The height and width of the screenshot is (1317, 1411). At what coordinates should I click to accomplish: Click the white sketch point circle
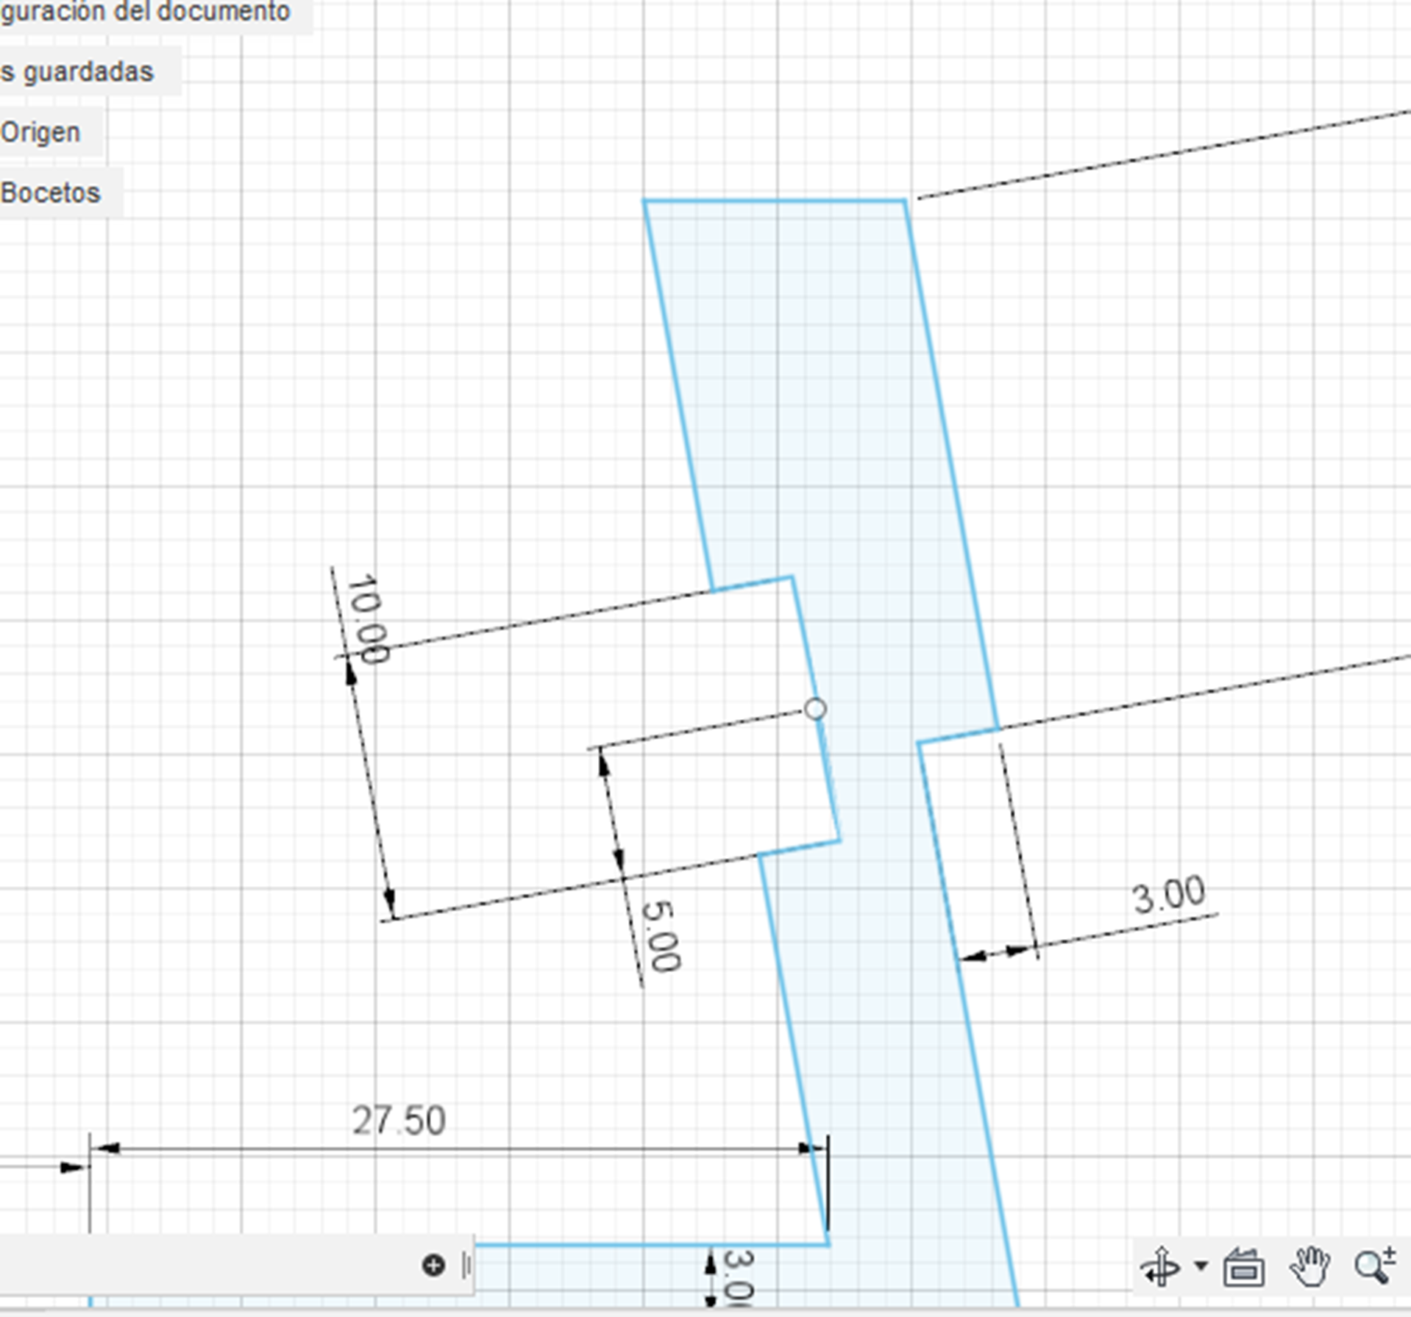click(x=815, y=709)
